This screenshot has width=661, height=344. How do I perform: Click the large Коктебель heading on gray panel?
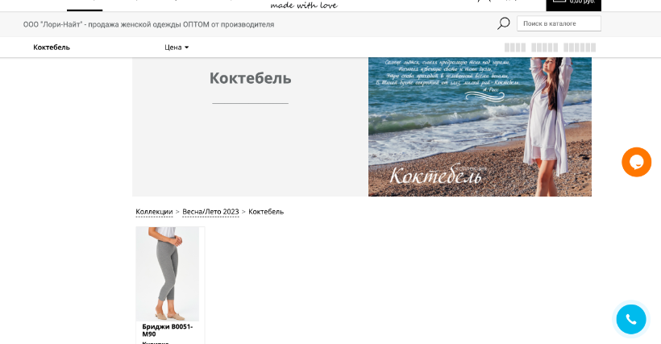[250, 78]
